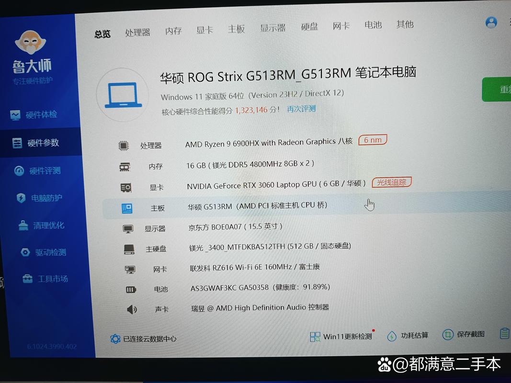Screen dimensions: 511x383
Task: Open the 主板 tab
Action: click(x=236, y=29)
